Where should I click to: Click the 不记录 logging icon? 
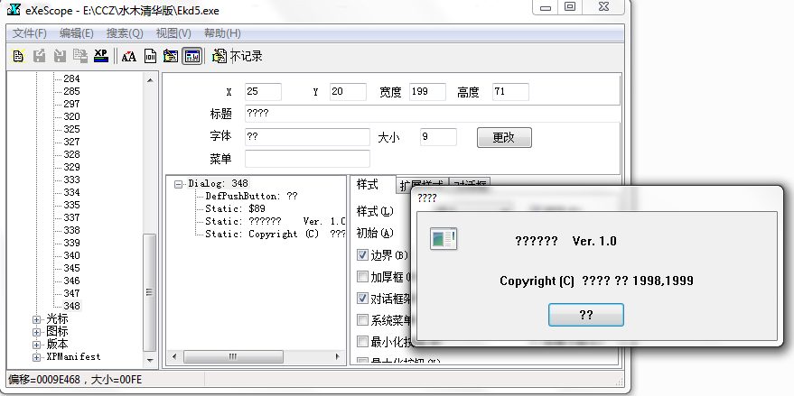point(219,56)
